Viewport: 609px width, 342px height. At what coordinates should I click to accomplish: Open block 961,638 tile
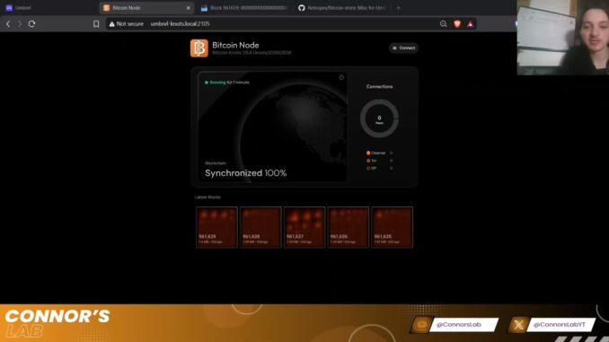[x=260, y=227]
